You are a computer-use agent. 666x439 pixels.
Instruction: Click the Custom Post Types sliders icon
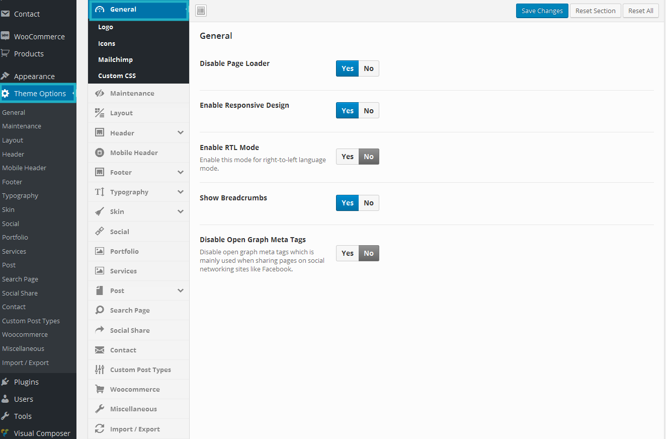[100, 370]
